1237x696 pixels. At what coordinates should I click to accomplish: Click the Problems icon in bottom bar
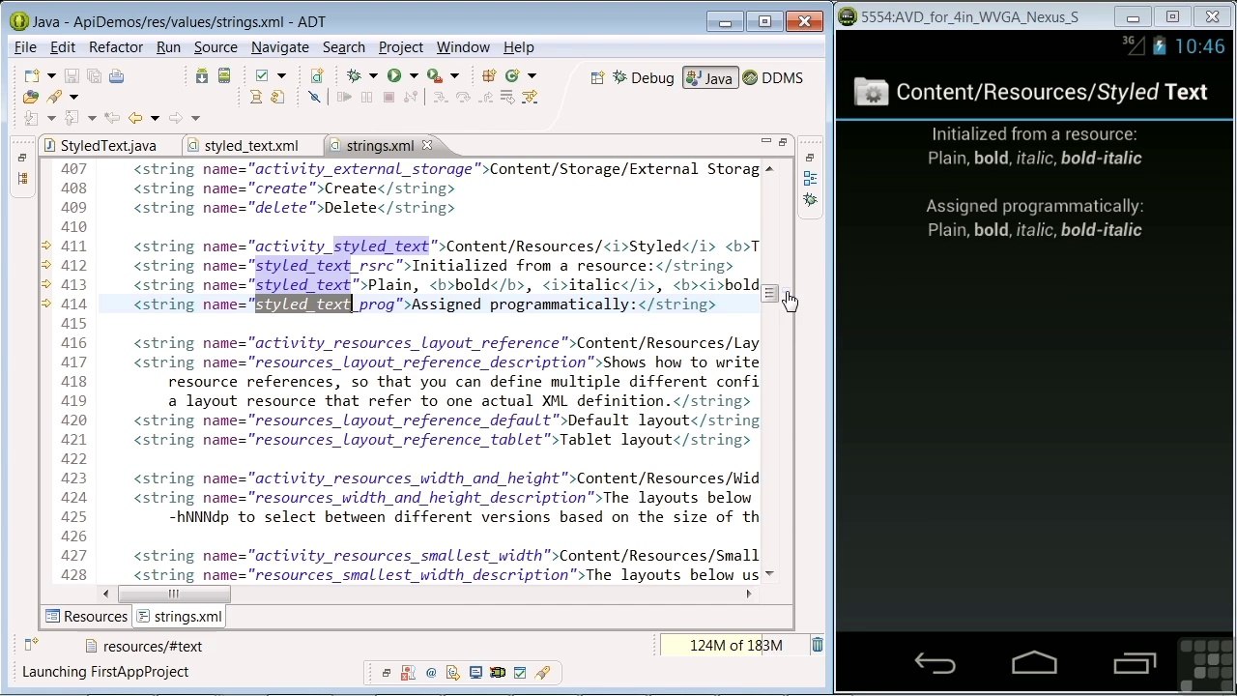point(408,673)
